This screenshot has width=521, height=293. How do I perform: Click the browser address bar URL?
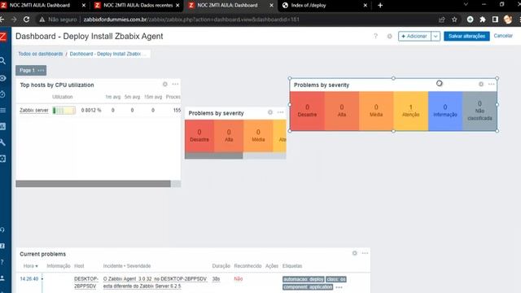(x=191, y=20)
